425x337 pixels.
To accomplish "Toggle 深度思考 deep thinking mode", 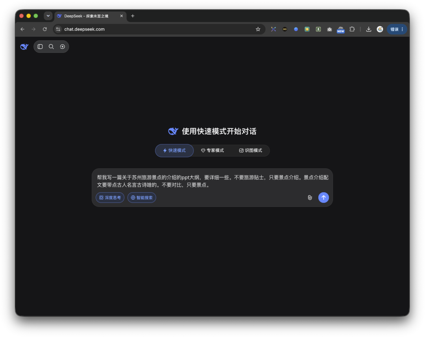I will (x=110, y=197).
